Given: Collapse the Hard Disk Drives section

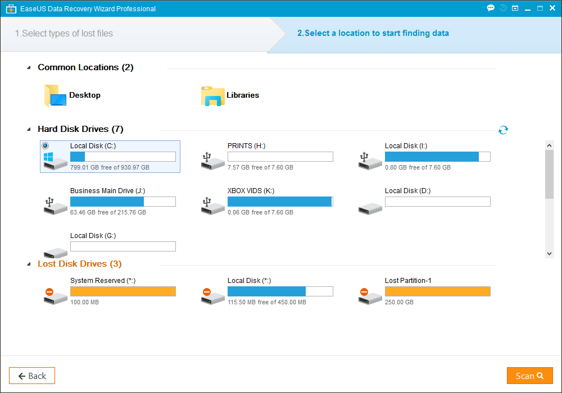Looking at the screenshot, I should point(28,129).
